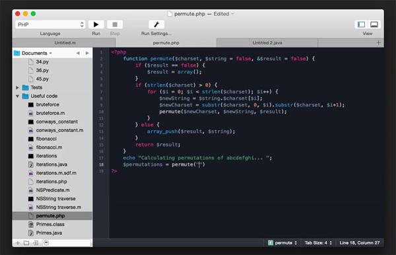Toggle the bottom console view icon

(x=374, y=24)
